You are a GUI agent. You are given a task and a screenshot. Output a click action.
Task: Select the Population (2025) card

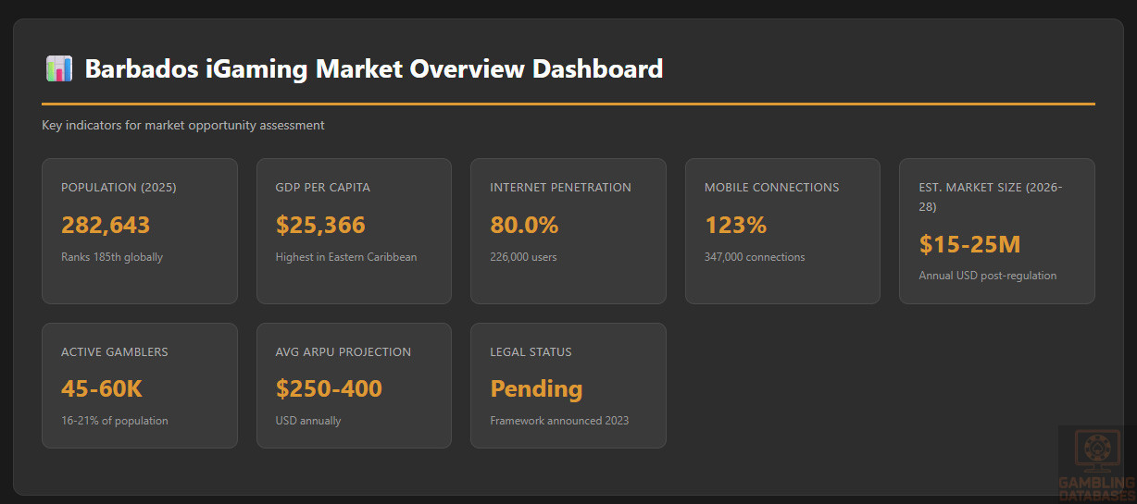[x=139, y=231]
